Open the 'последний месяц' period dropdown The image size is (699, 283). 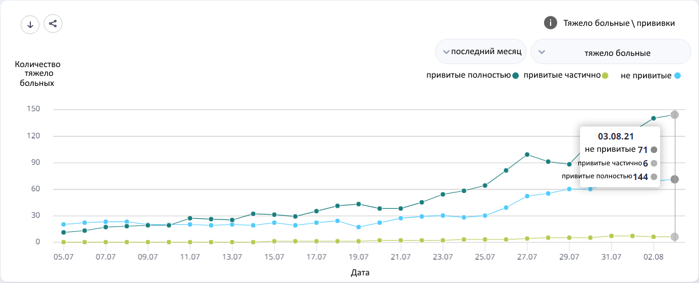point(481,52)
